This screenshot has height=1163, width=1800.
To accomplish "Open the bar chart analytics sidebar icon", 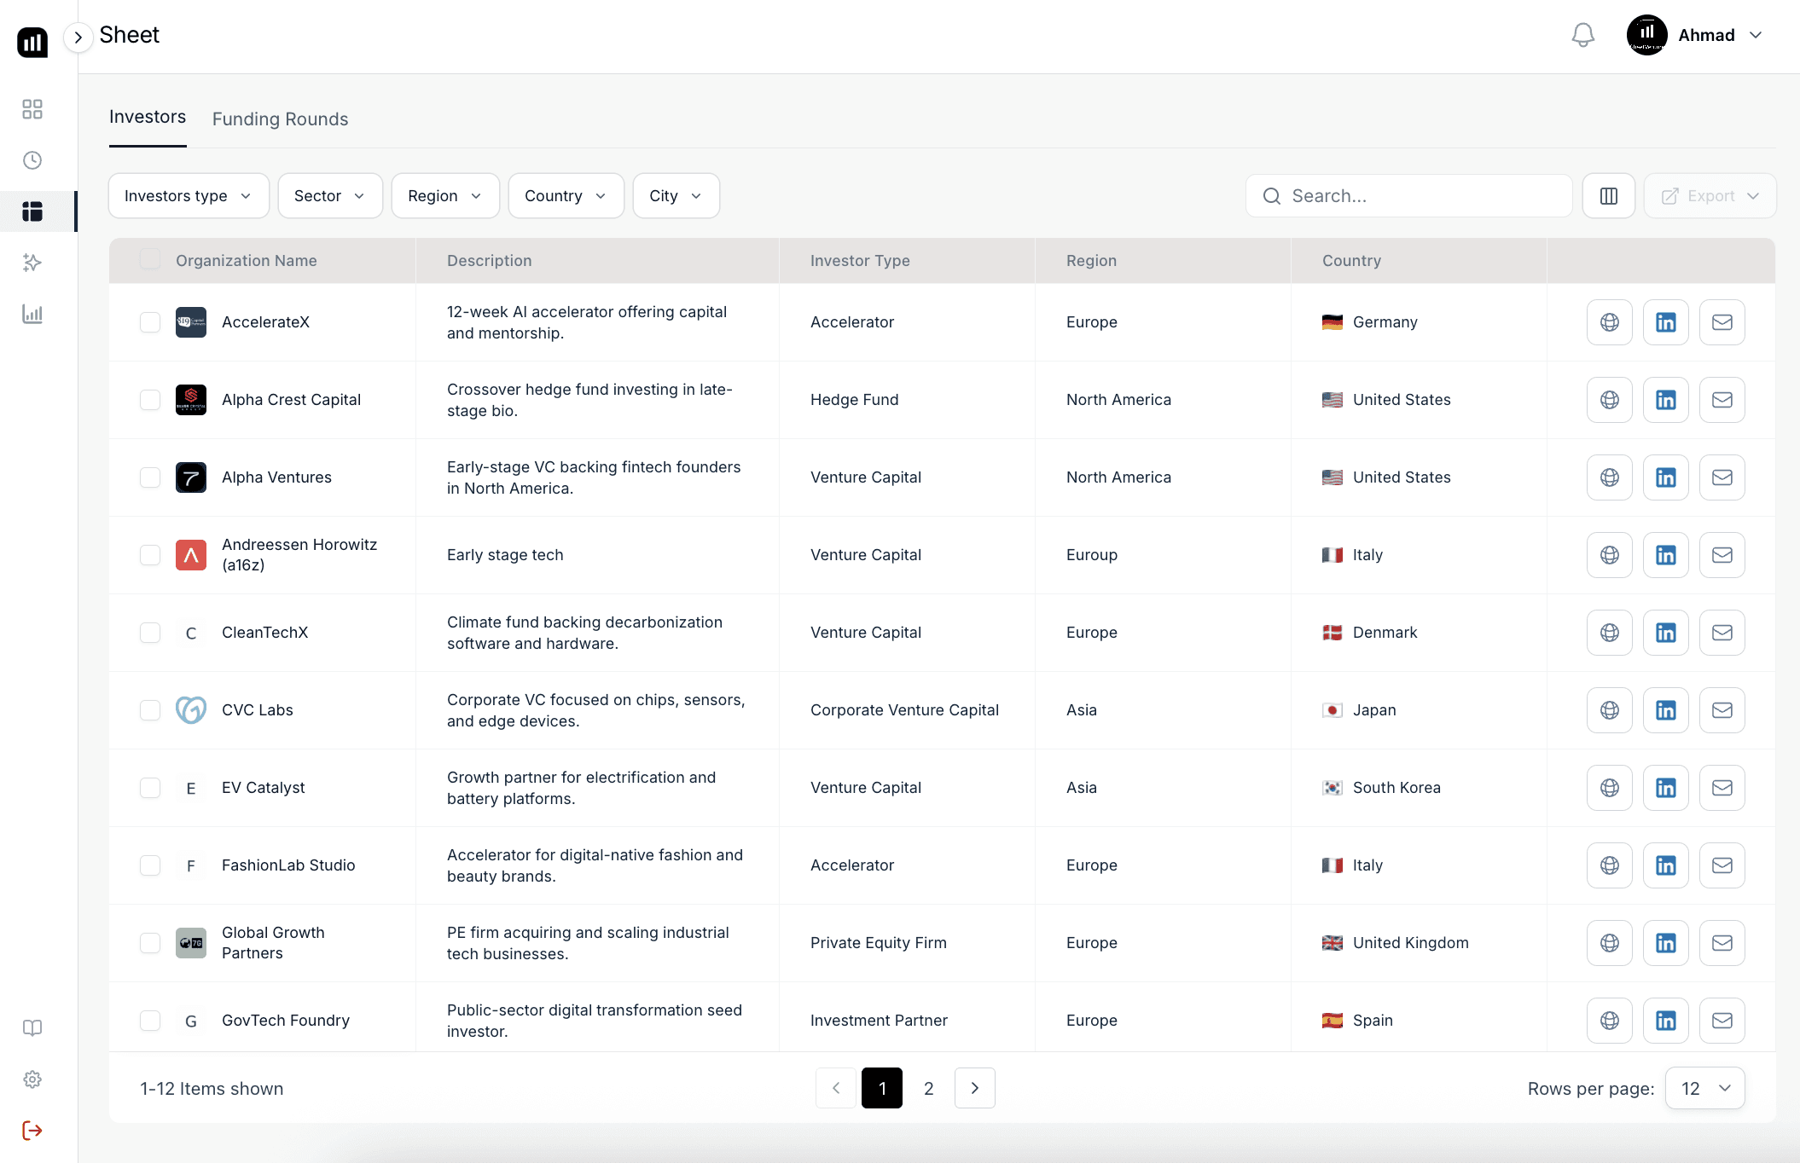I will click(x=32, y=314).
